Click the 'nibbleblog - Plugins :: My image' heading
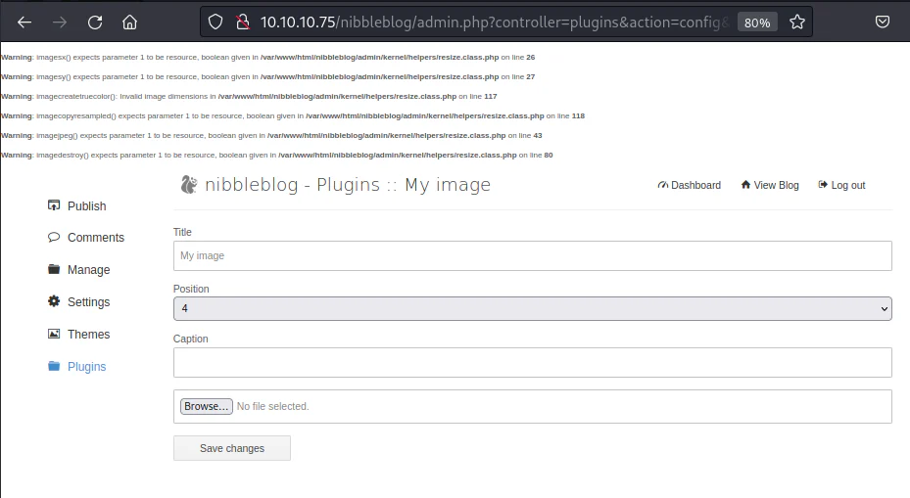 348,184
